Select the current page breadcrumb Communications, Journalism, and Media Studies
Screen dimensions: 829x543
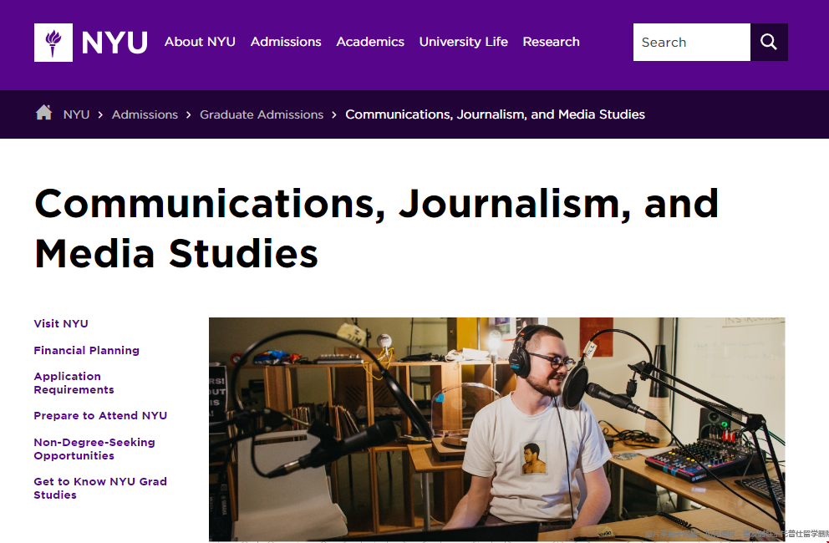click(496, 114)
